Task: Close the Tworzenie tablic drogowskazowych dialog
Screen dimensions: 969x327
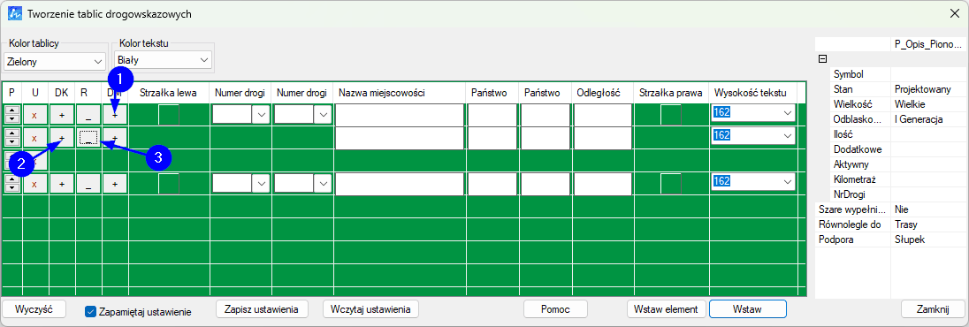Action: (954, 13)
